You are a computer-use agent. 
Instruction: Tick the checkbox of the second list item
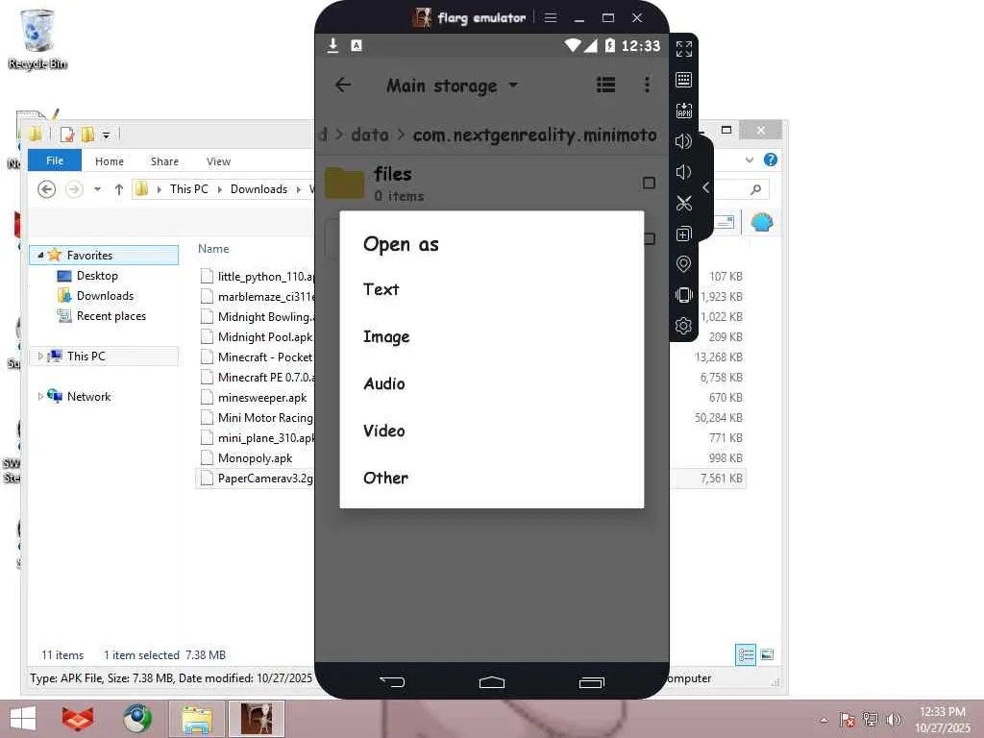pos(651,238)
